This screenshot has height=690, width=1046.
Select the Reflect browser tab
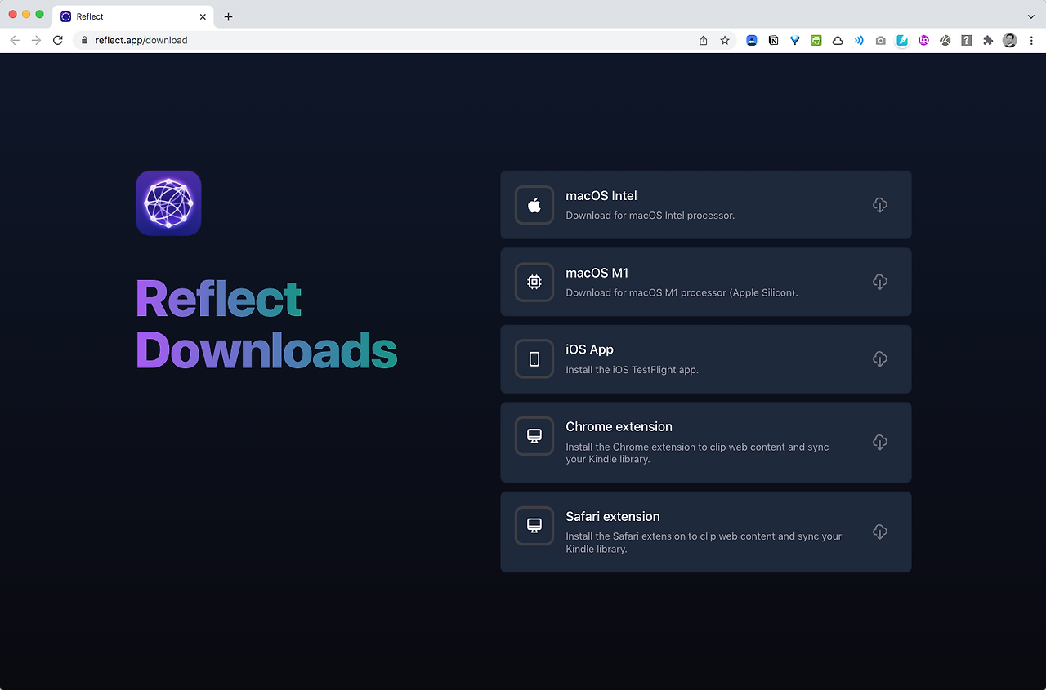133,16
